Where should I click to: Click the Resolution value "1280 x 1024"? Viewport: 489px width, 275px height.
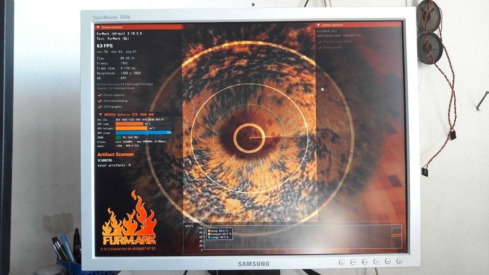click(x=131, y=73)
